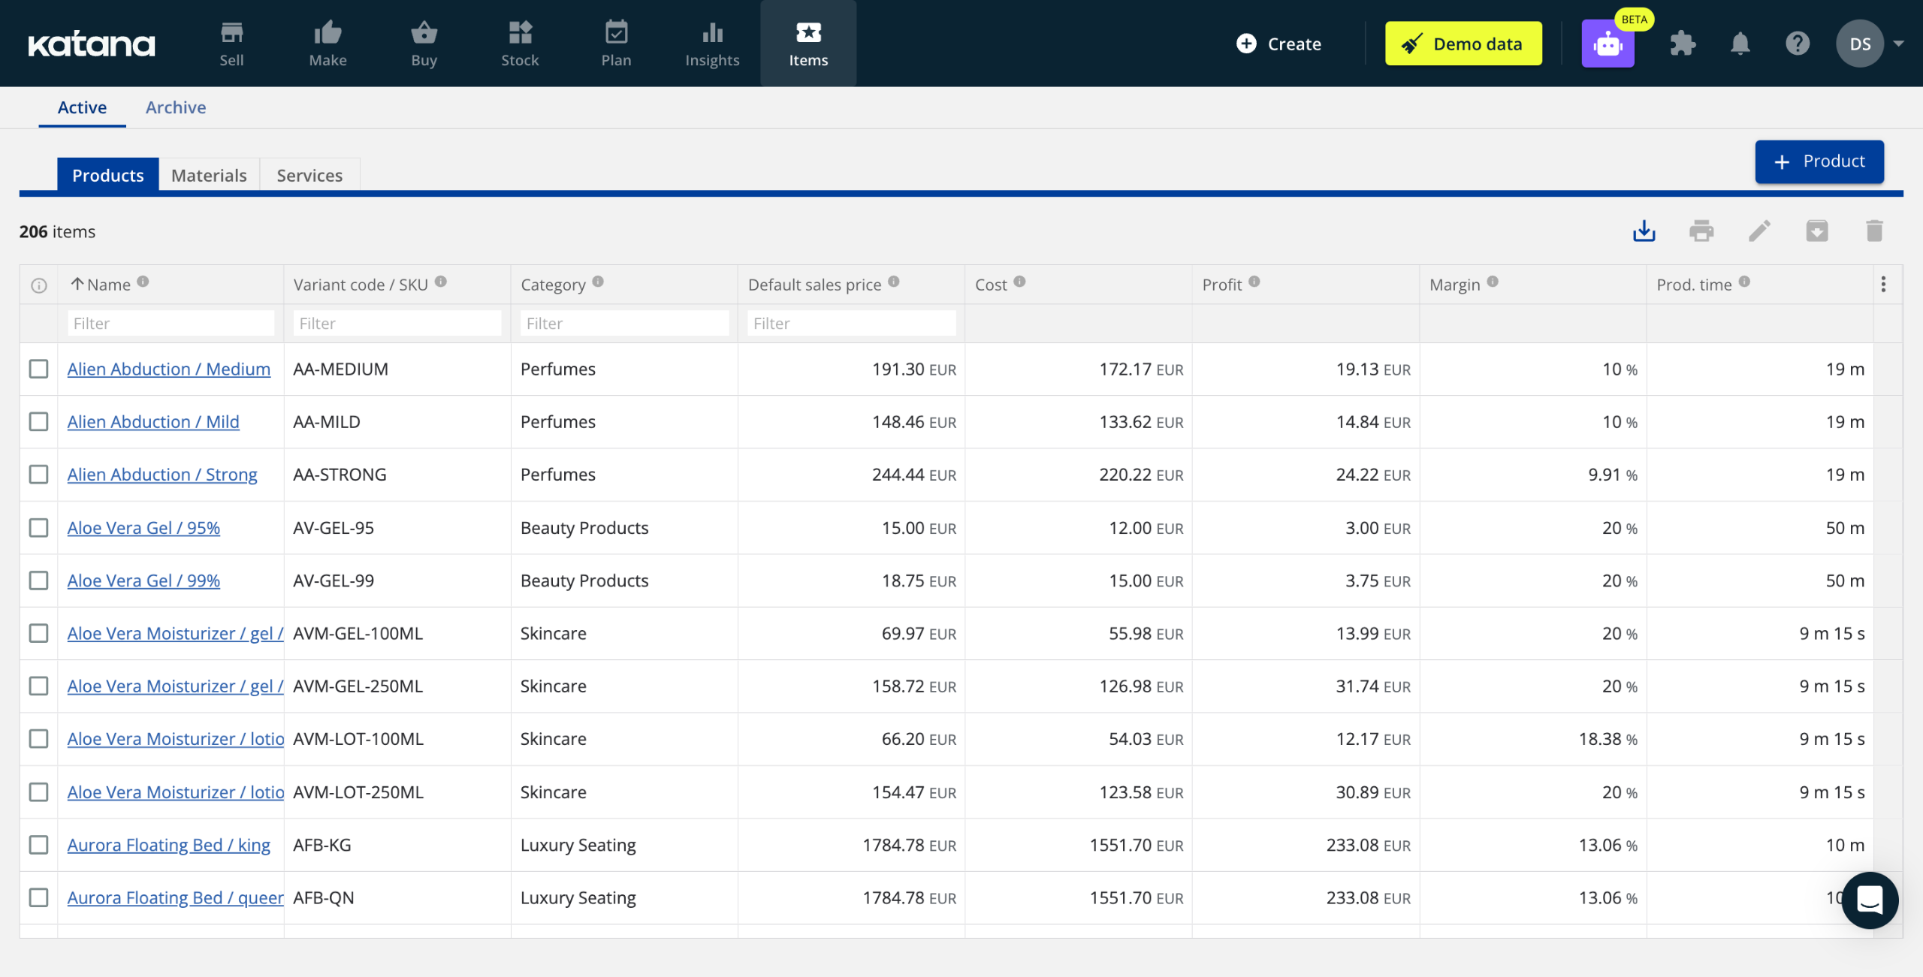This screenshot has height=977, width=1923.
Task: Switch to the Materials tab
Action: (x=209, y=175)
